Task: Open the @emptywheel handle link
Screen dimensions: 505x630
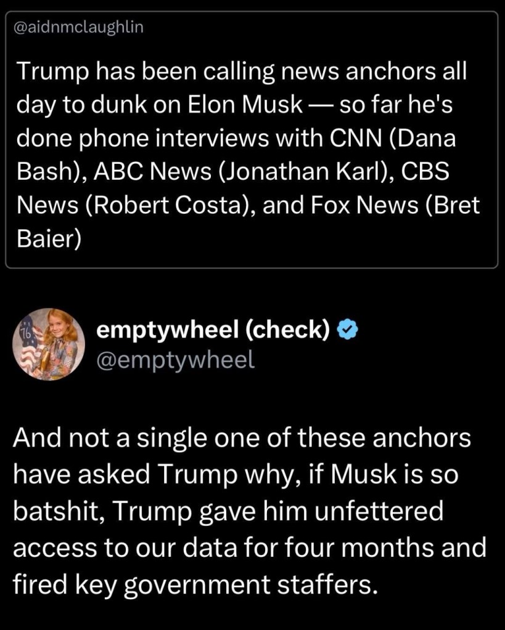Action: [x=176, y=359]
